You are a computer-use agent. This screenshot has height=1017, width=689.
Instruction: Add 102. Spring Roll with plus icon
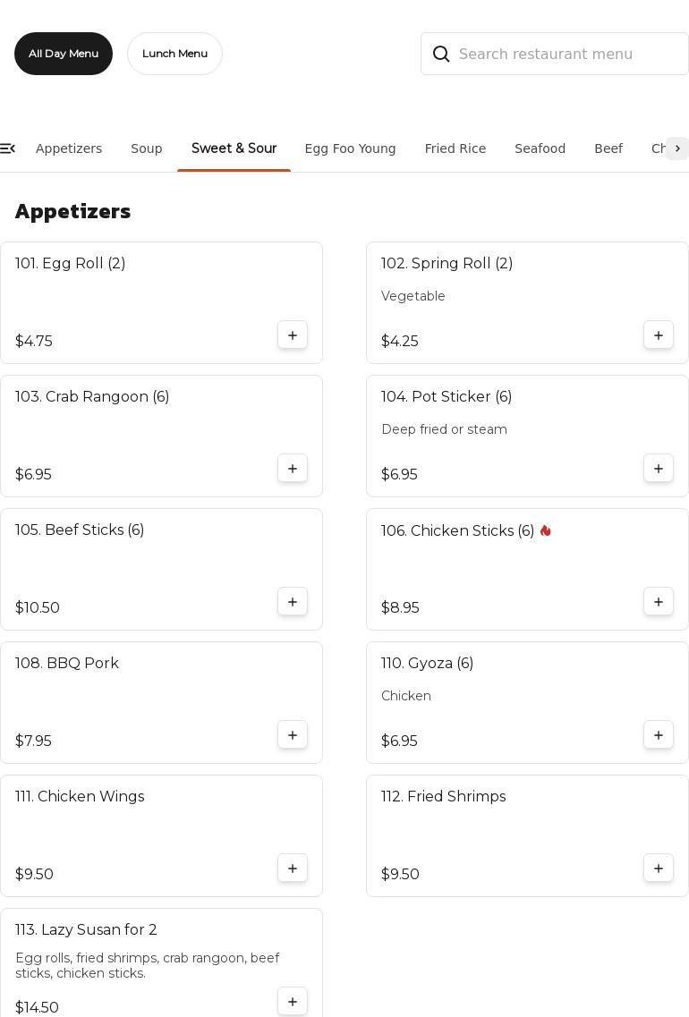(x=659, y=335)
